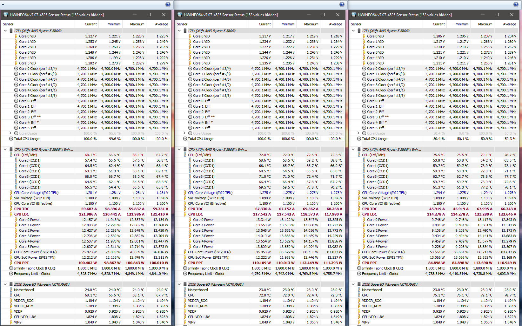Click the thermometer icon beside Core5 (CCD1) in right window
The height and width of the screenshot is (326, 522).
point(364,187)
